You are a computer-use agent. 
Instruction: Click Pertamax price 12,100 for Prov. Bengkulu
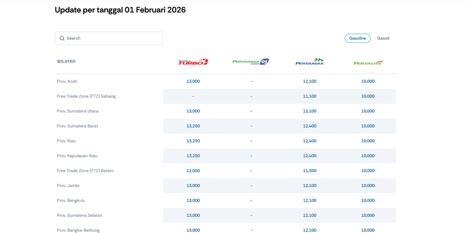pos(310,200)
